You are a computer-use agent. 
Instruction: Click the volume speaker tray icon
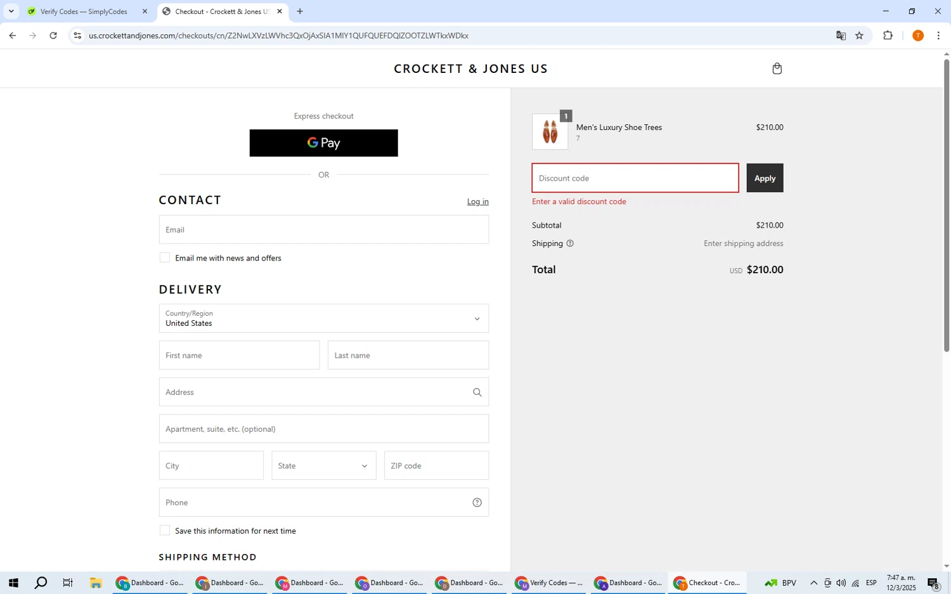[841, 583]
